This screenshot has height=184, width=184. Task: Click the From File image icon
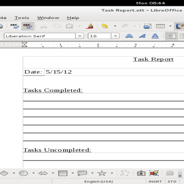tap(154, 173)
